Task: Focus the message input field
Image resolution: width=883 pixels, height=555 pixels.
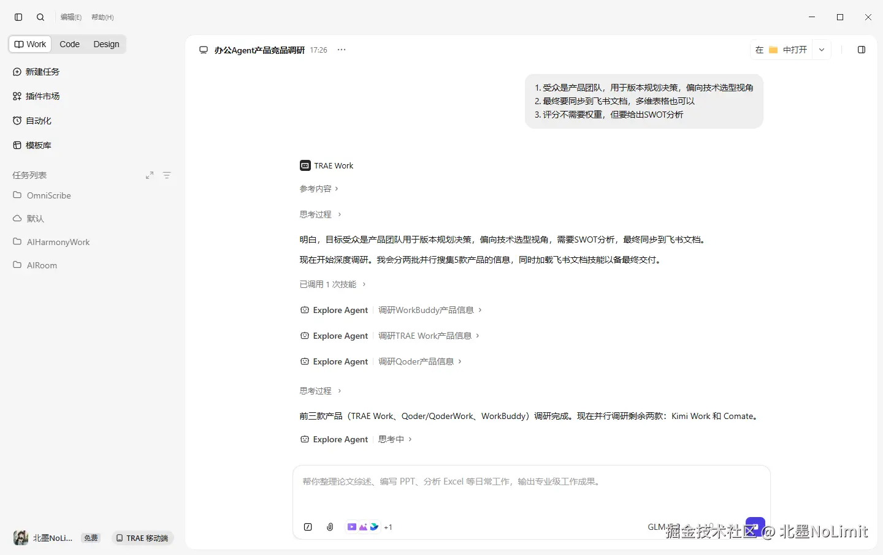Action: (531, 482)
